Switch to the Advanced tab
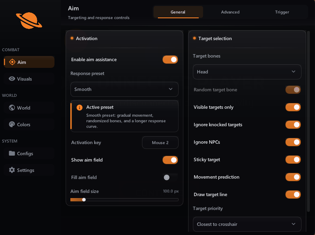The height and width of the screenshot is (235, 315). 230,12
